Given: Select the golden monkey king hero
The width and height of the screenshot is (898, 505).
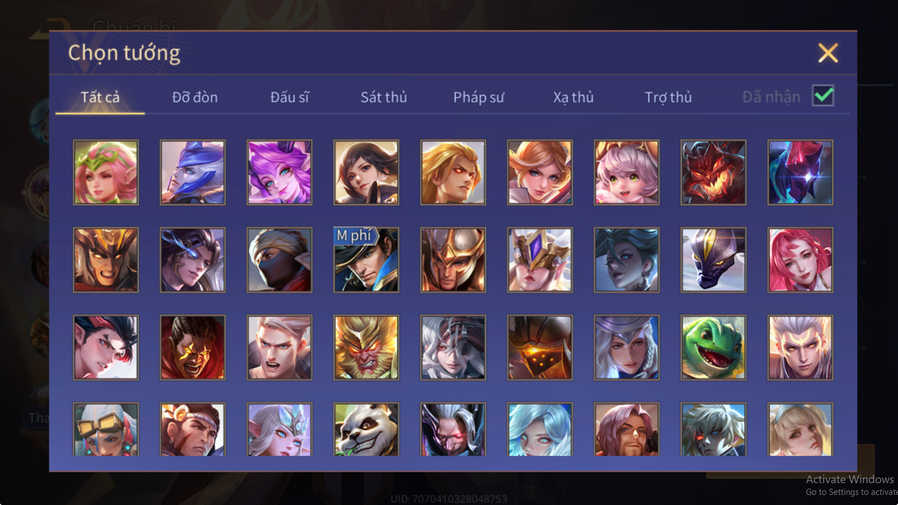Looking at the screenshot, I should (x=366, y=347).
